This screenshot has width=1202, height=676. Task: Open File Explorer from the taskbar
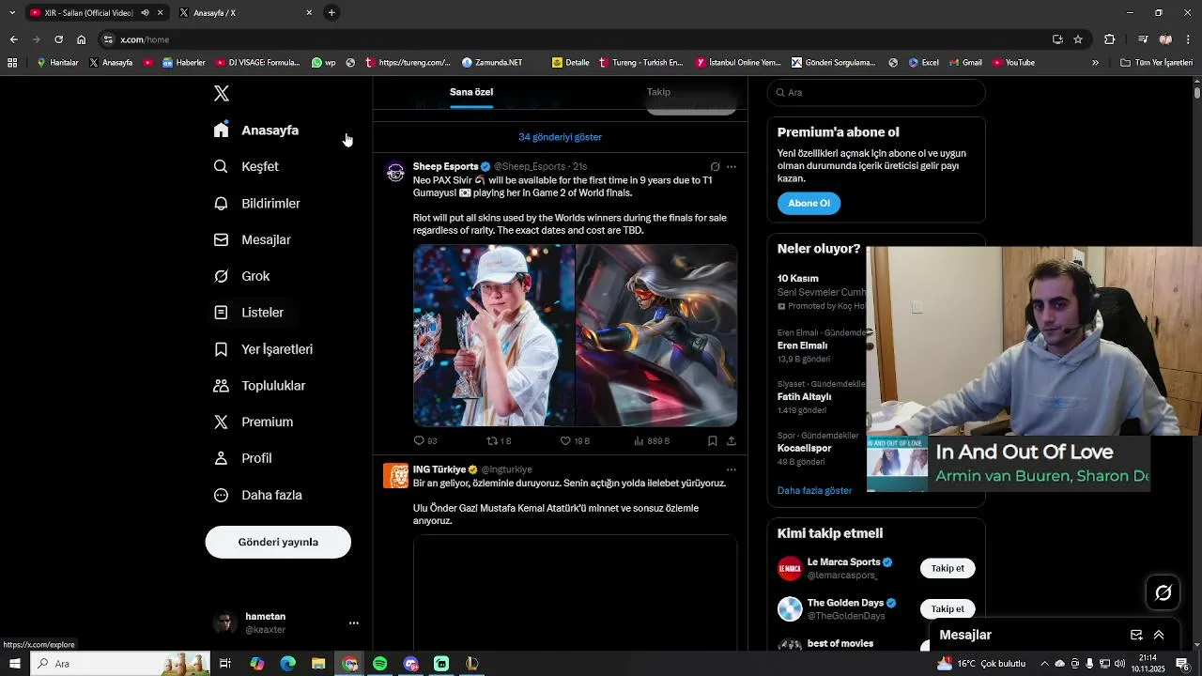[x=318, y=664]
